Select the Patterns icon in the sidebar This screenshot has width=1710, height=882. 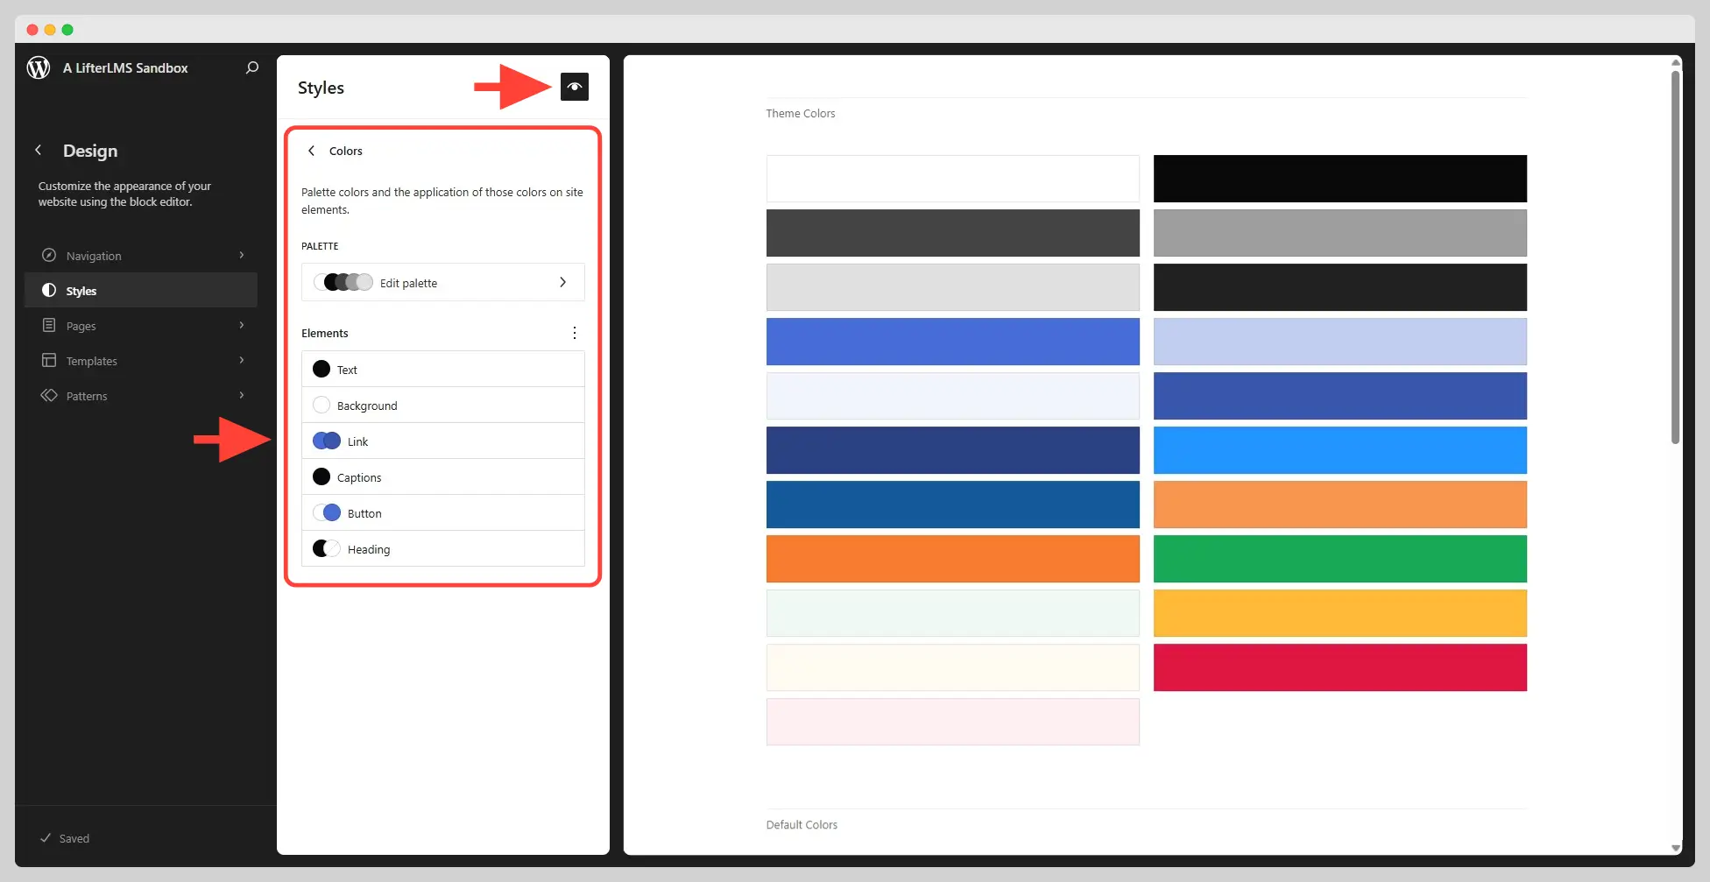pos(49,395)
